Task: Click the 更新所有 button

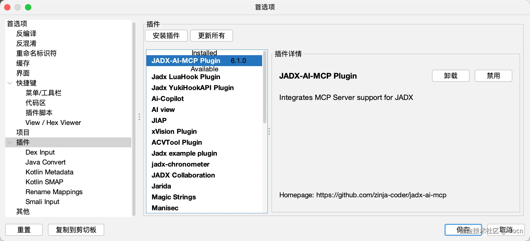Action: (211, 36)
